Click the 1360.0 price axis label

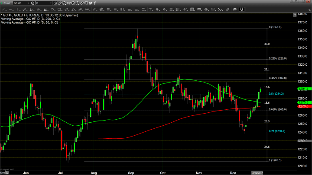click(302, 31)
